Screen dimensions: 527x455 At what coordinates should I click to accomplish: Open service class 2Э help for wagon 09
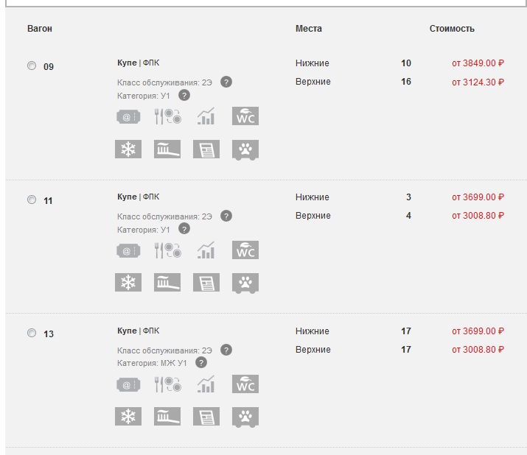pyautogui.click(x=226, y=82)
